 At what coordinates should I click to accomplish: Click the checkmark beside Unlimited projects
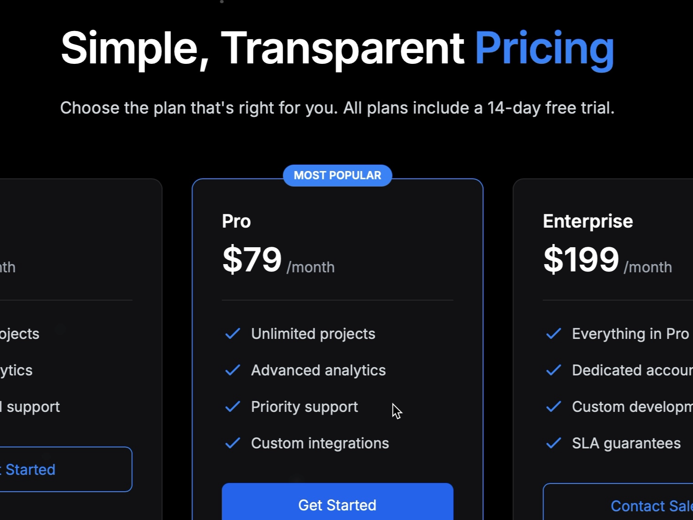click(233, 333)
